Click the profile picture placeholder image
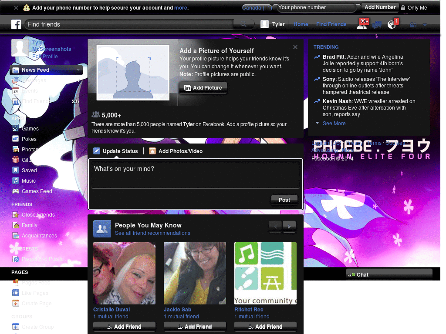This screenshot has width=446, height=334. pos(133,73)
